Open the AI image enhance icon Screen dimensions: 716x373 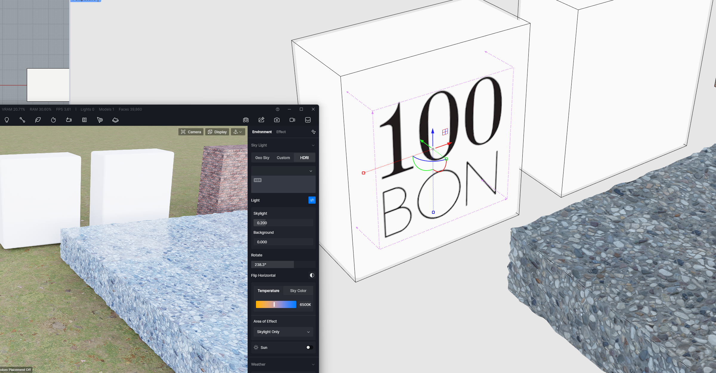click(x=261, y=120)
